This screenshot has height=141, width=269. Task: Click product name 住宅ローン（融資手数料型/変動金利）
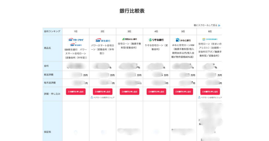point(130,46)
